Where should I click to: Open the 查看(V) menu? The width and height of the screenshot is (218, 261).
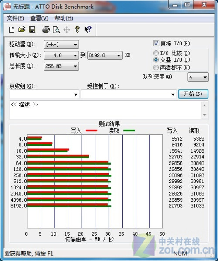pos(39,18)
